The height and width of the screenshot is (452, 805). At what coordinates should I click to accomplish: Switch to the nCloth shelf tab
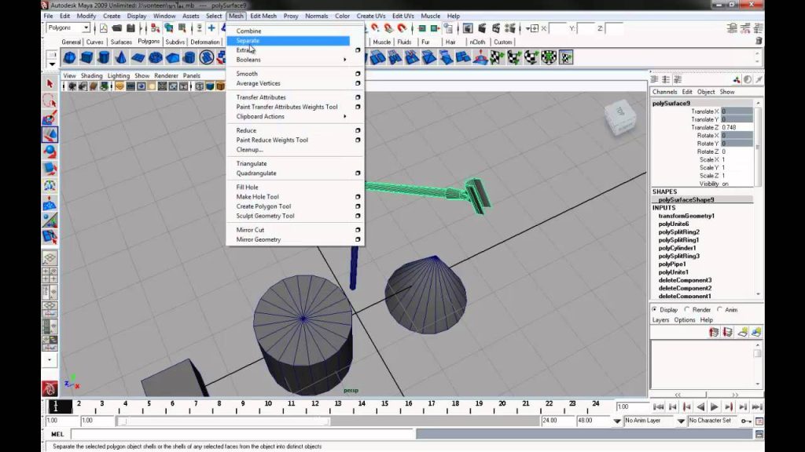477,42
